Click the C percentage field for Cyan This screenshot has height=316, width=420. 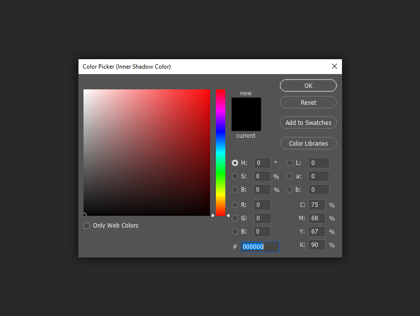317,205
